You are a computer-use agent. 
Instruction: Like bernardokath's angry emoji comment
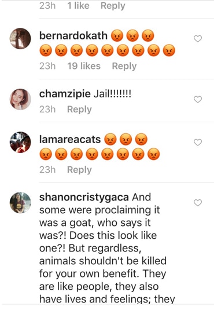pyautogui.click(x=198, y=39)
